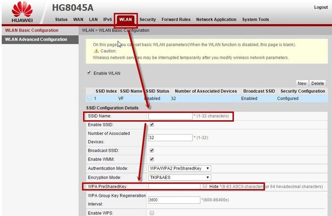The height and width of the screenshot is (216, 332).
Task: Toggle the Enable WLAN checkbox
Action: click(x=89, y=73)
